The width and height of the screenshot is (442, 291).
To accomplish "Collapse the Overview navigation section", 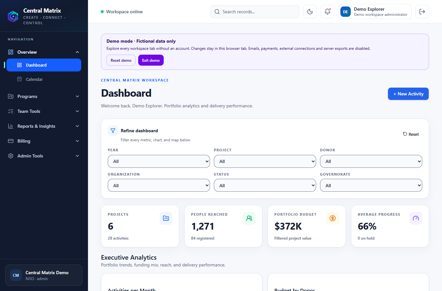I will [44, 52].
